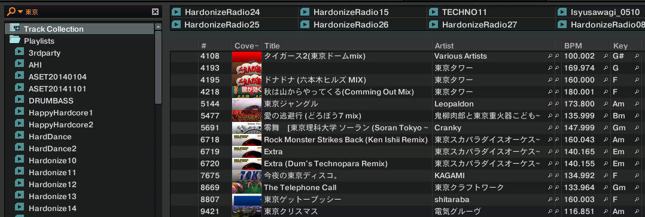This screenshot has width=645, height=217.
Task: Select track The Telephone Call
Action: coord(300,188)
